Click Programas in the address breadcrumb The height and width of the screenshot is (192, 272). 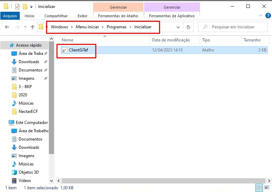pyautogui.click(x=116, y=27)
